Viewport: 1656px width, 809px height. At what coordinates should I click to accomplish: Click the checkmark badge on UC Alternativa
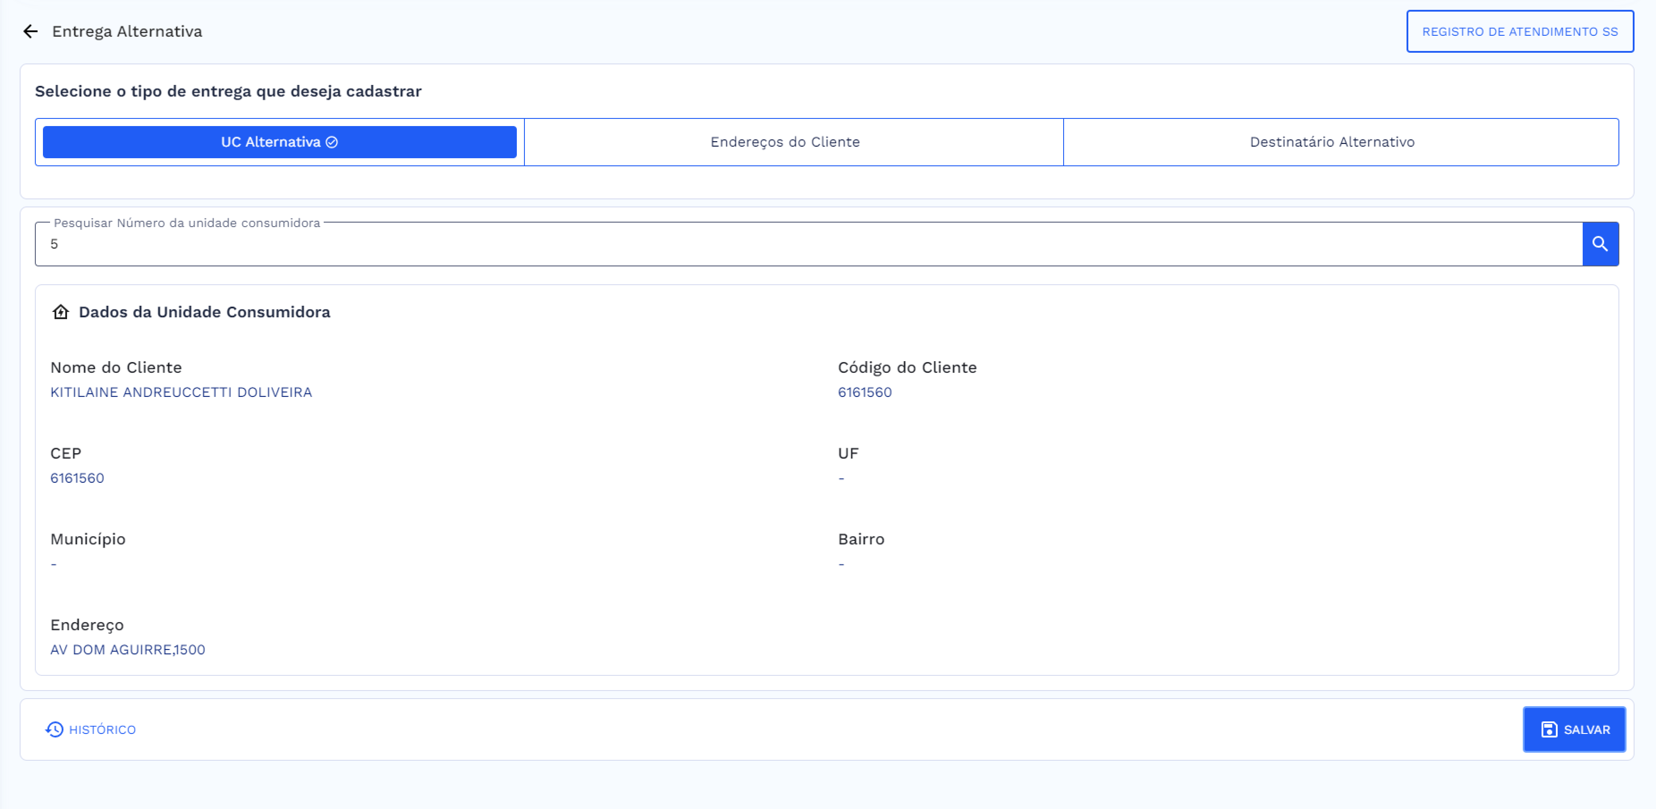(x=331, y=142)
